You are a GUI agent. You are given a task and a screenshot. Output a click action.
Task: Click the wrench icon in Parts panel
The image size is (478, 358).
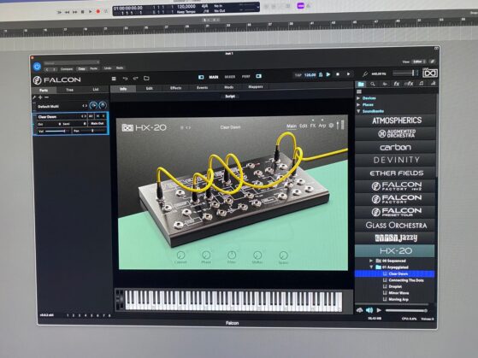(34, 97)
